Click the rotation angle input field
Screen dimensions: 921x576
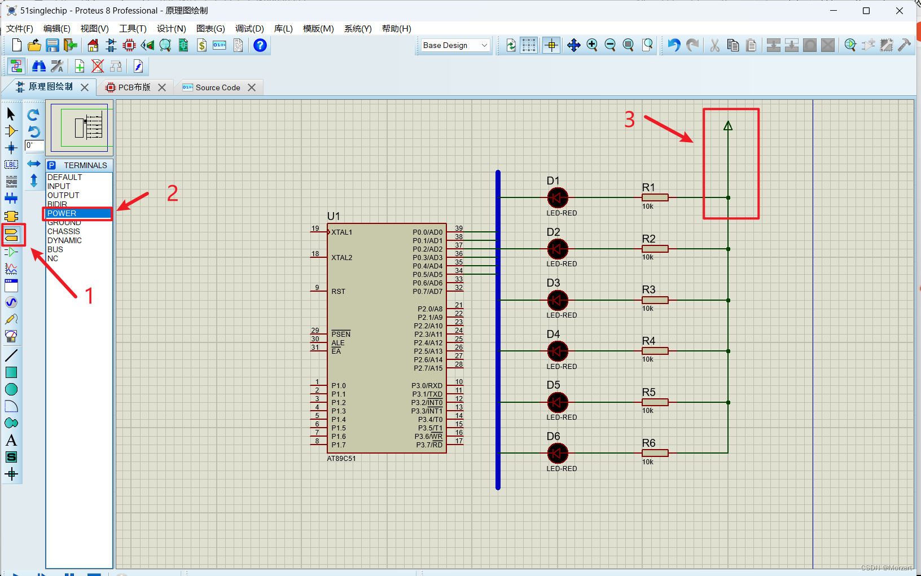click(34, 146)
